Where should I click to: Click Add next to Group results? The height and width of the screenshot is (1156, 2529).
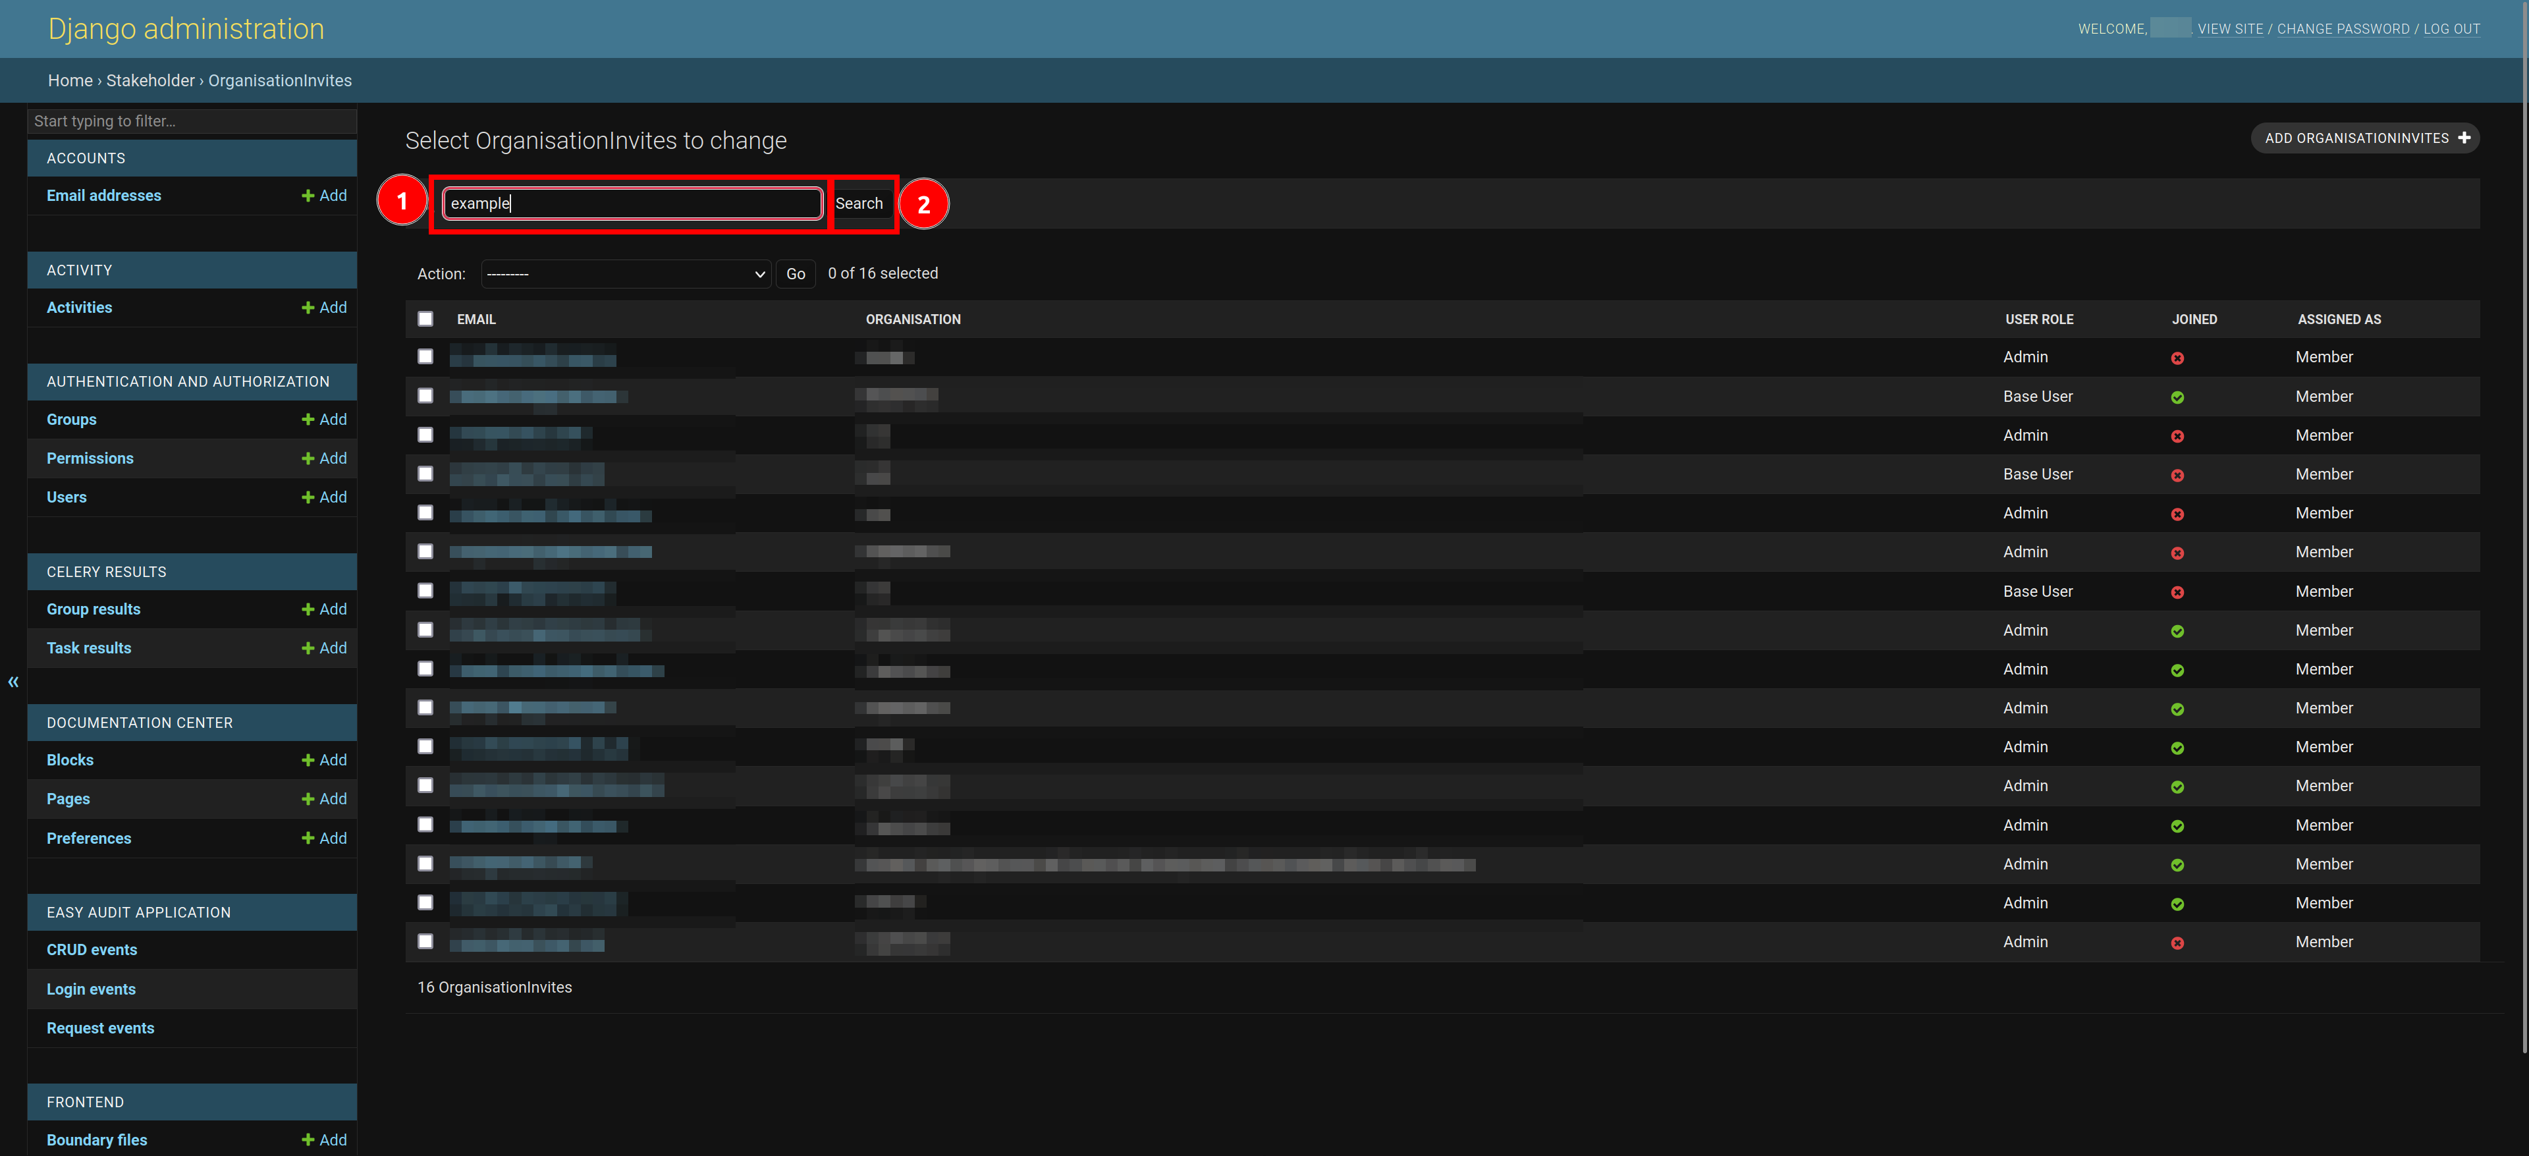(x=324, y=609)
